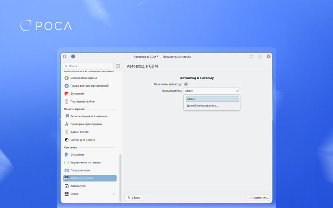The height and width of the screenshot is (208, 333).
Task: Disable the Включить автовход checkbox
Action: tap(186, 84)
